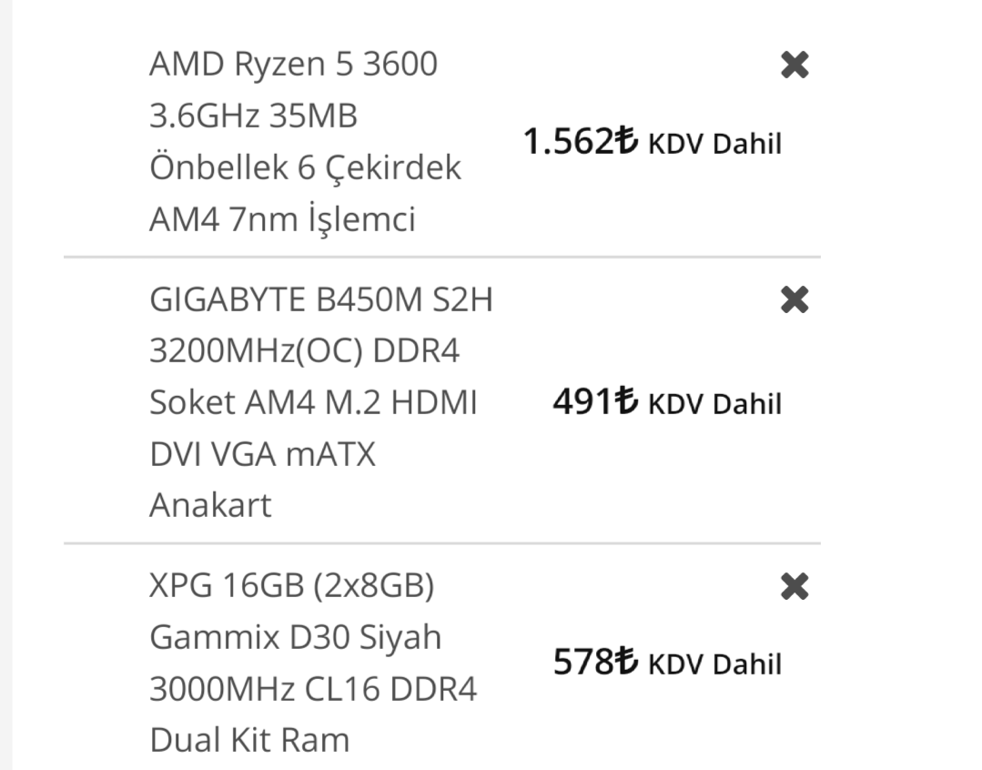Click the '3.6GHz 35MB' text line
Screen dimensions: 982x770
tap(253, 117)
